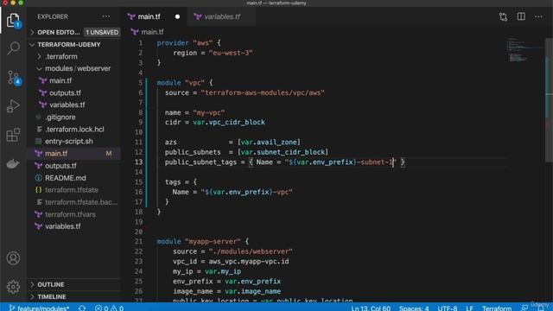Click the Open Changes compare icon
This screenshot has height=311, width=553.
[x=503, y=16]
